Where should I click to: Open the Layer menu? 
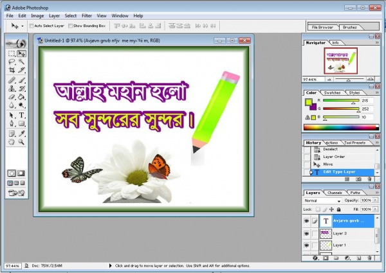click(54, 15)
